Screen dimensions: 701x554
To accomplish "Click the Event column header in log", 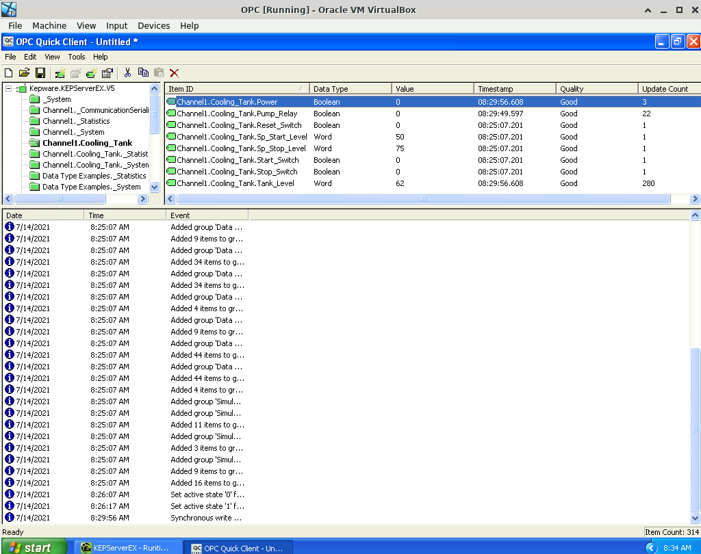I will point(207,215).
